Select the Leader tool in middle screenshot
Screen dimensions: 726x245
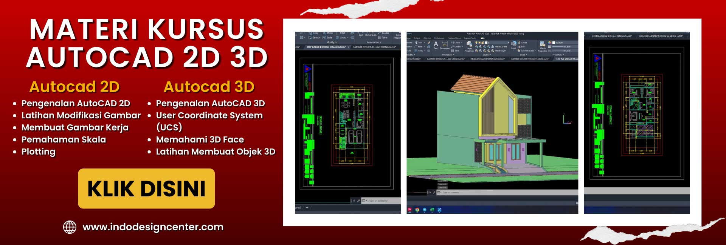pyautogui.click(x=456, y=47)
